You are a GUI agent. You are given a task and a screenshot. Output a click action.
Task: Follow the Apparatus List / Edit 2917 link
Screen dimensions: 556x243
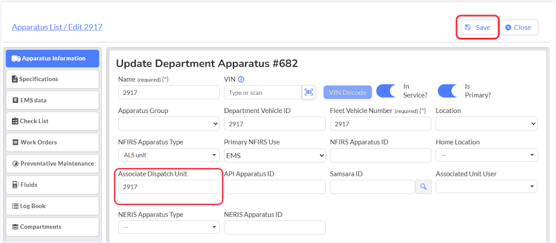point(57,27)
